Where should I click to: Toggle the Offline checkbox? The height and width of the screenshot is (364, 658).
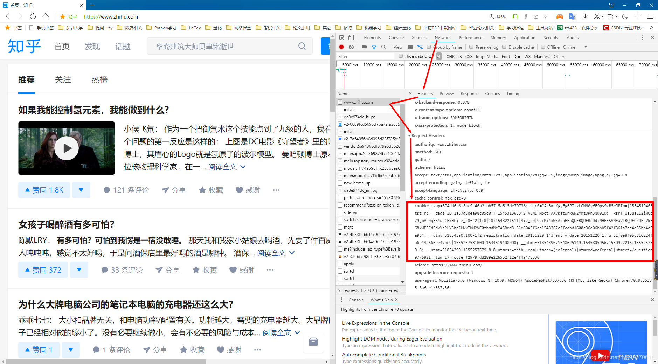(x=543, y=47)
